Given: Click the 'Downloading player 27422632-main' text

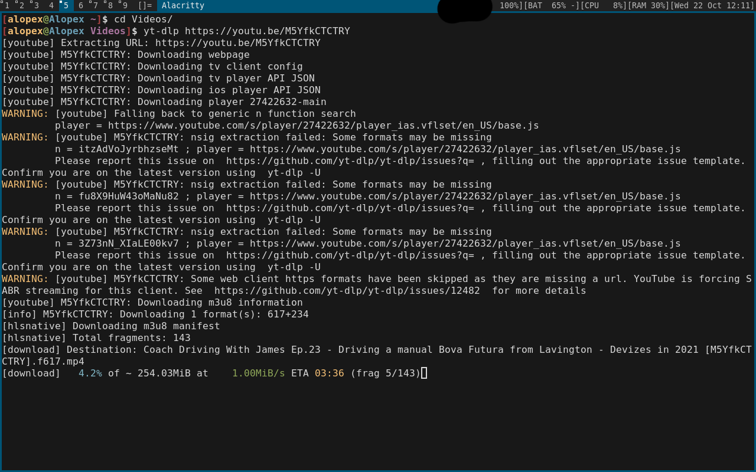Looking at the screenshot, I should (x=232, y=102).
